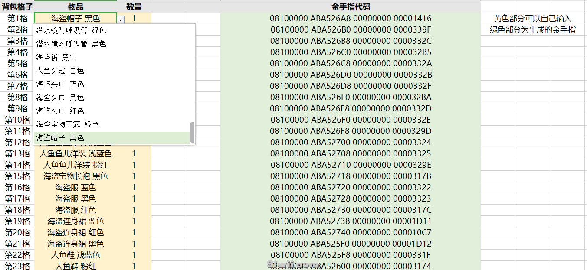Select highlighted 海盗帽子 黑色 list entry
This screenshot has height=270, width=587.
112,138
